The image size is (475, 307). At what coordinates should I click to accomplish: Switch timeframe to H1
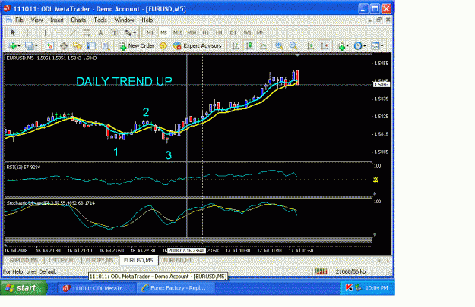tap(206, 33)
